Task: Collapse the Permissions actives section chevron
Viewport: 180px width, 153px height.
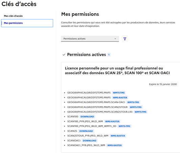Action: click(x=64, y=55)
